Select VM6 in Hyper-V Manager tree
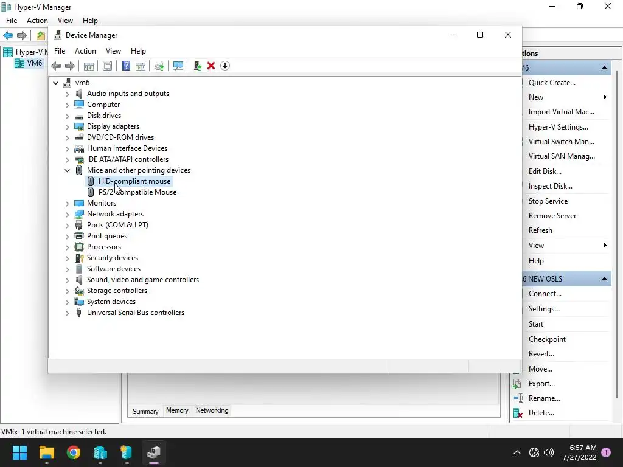 tap(35, 63)
